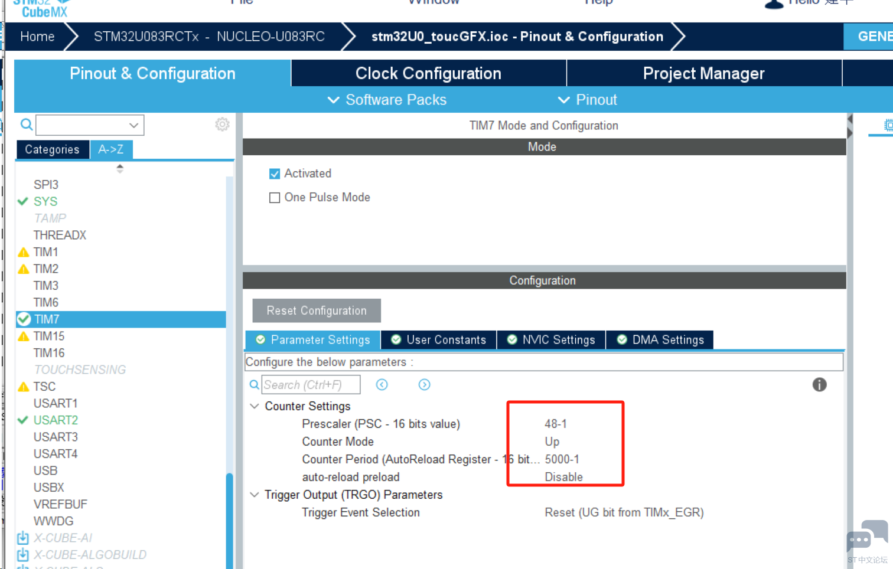Open the Parameter Settings tab
Image resolution: width=893 pixels, height=569 pixels.
[x=313, y=339]
